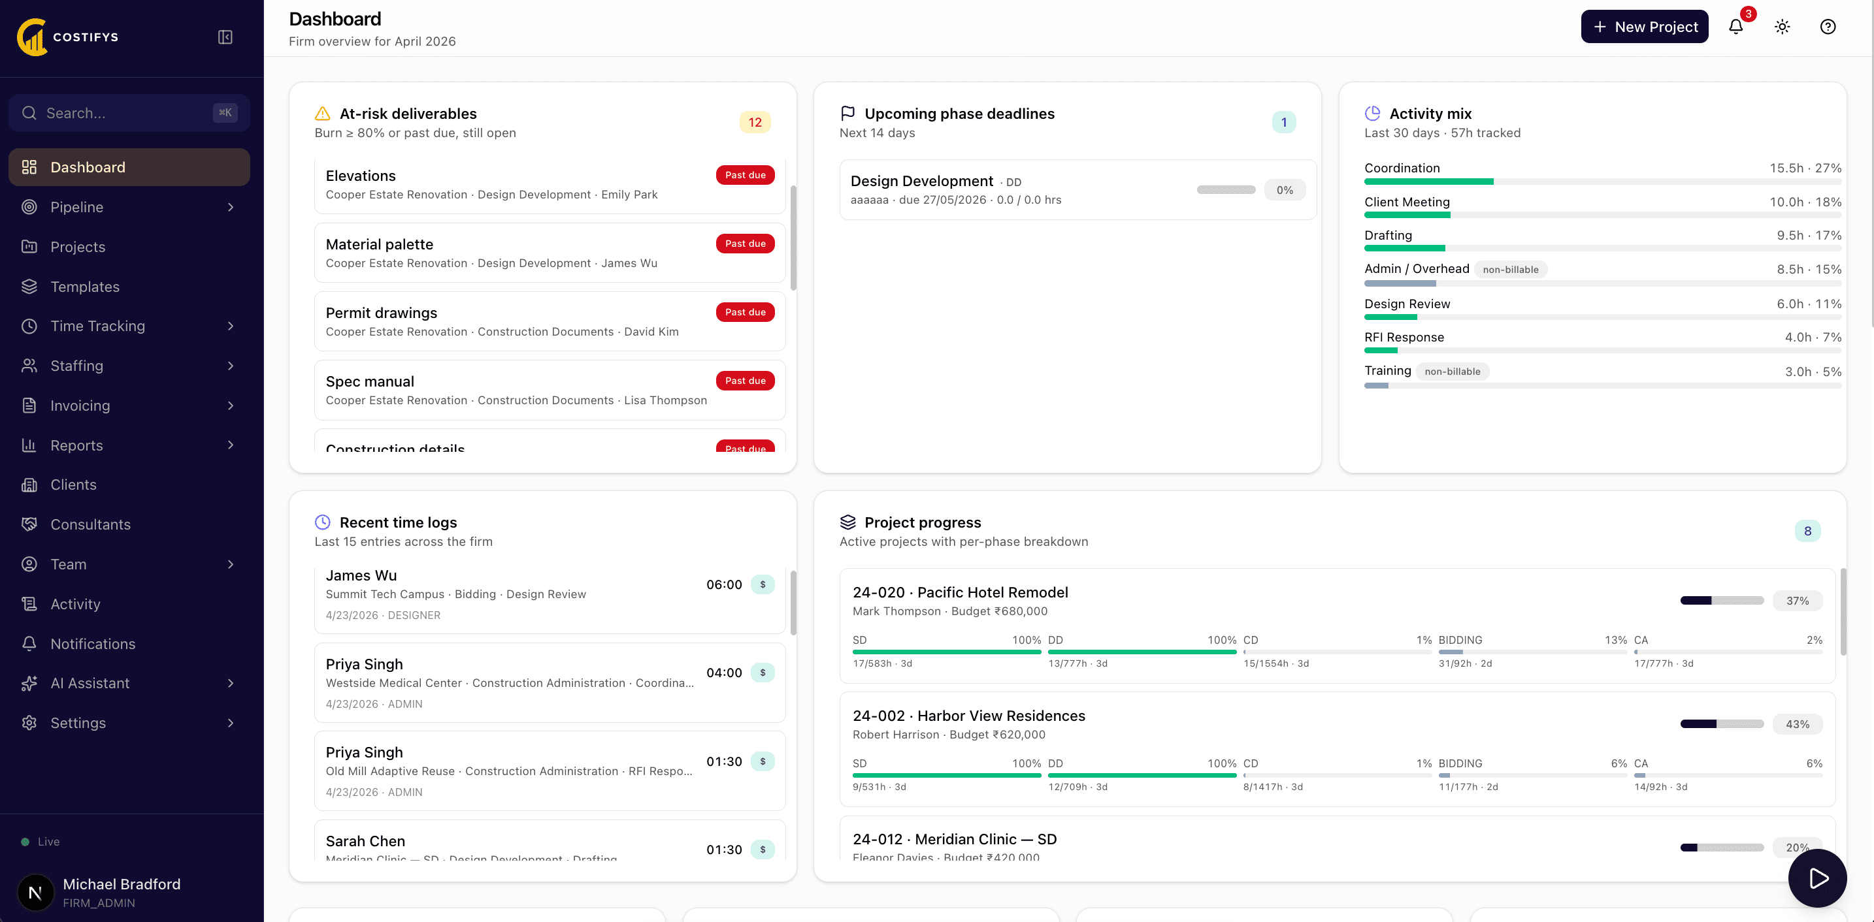Expand the Staffing submenu chevron
This screenshot has width=1874, height=922.
[231, 366]
